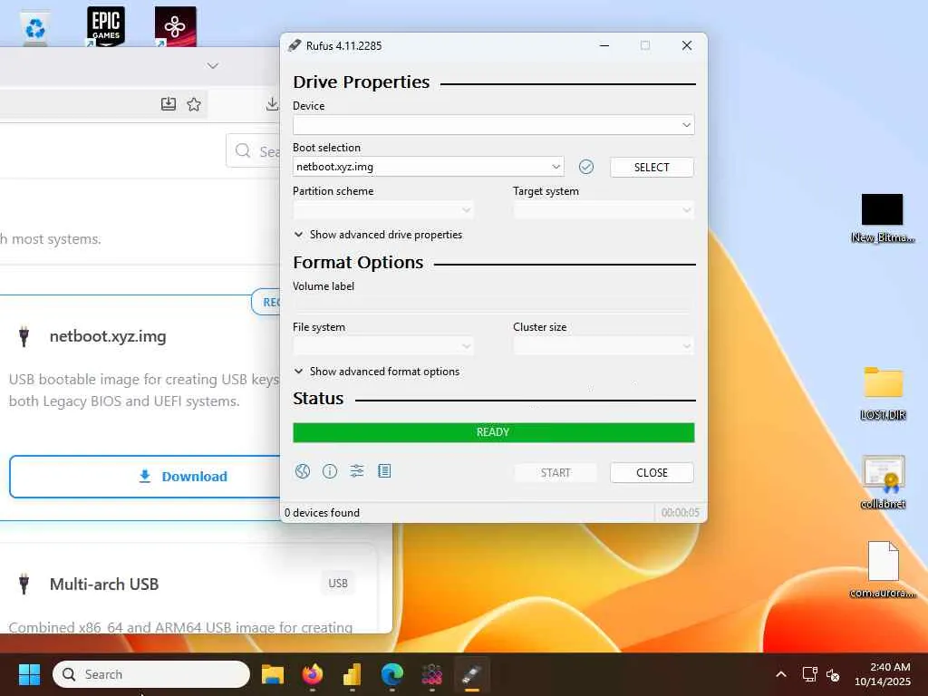Open Rufus language selection globe icon
Screen dimensions: 928x696
click(303, 471)
